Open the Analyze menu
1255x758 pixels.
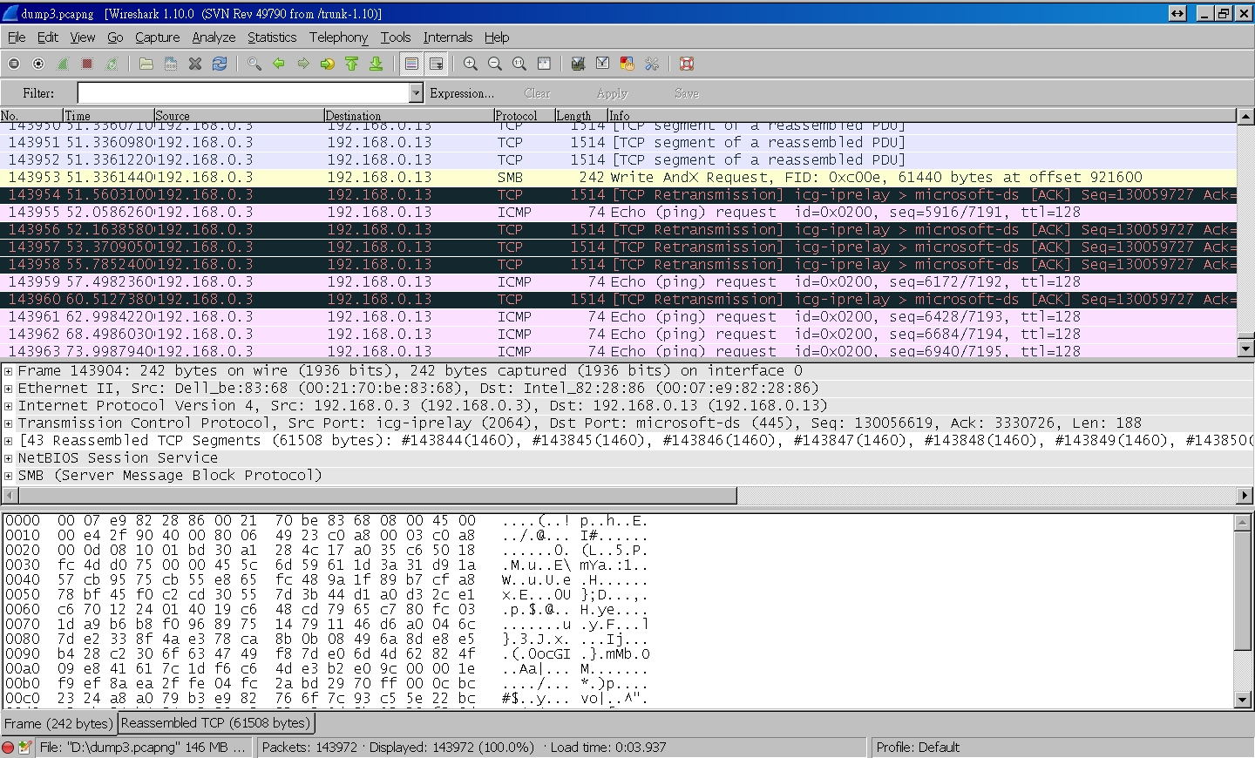(x=214, y=37)
